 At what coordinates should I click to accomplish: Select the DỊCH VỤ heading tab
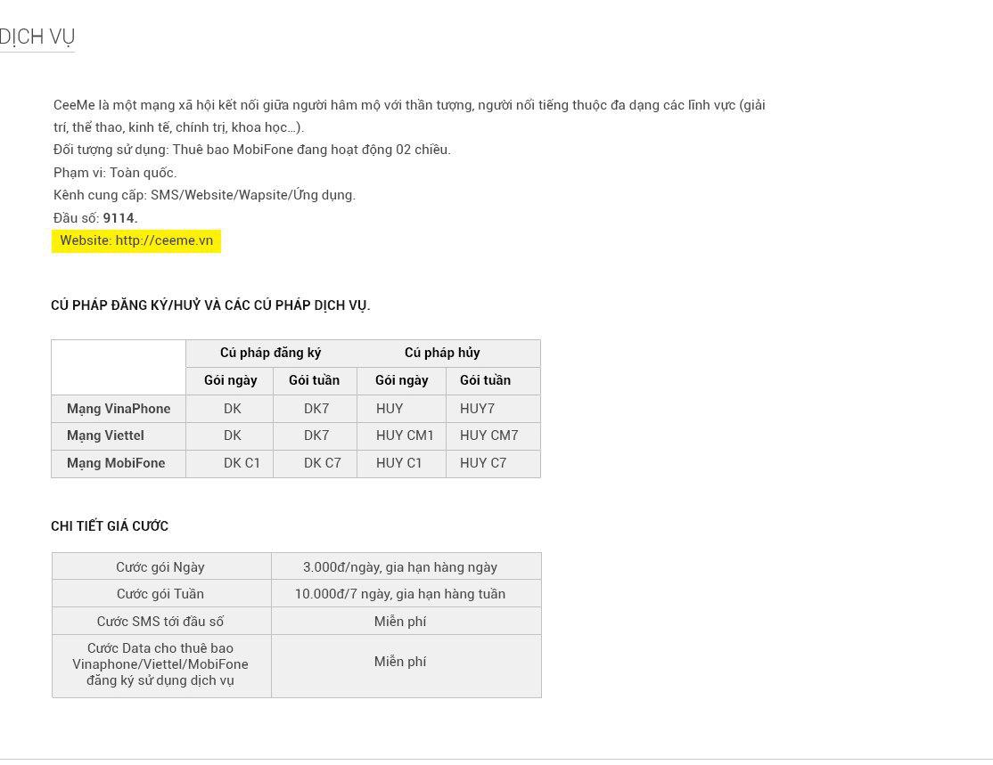[x=37, y=37]
